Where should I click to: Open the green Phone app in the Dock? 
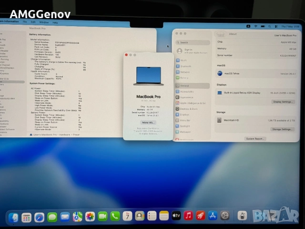tap(115, 216)
